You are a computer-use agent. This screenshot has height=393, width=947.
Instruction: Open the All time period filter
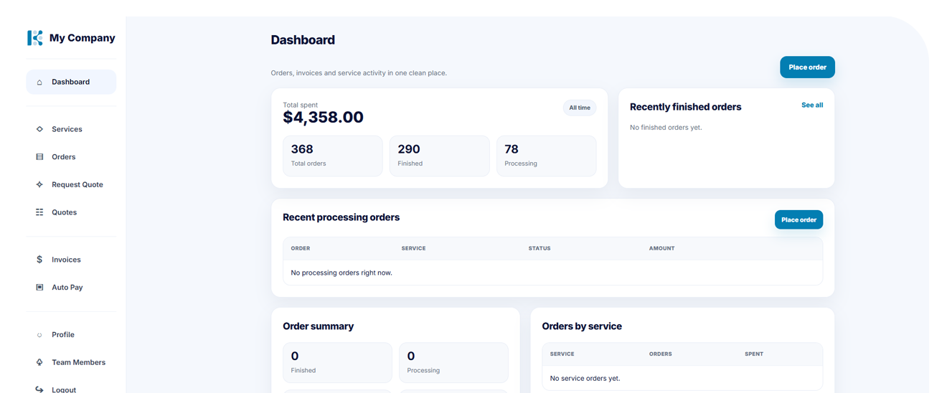point(580,108)
